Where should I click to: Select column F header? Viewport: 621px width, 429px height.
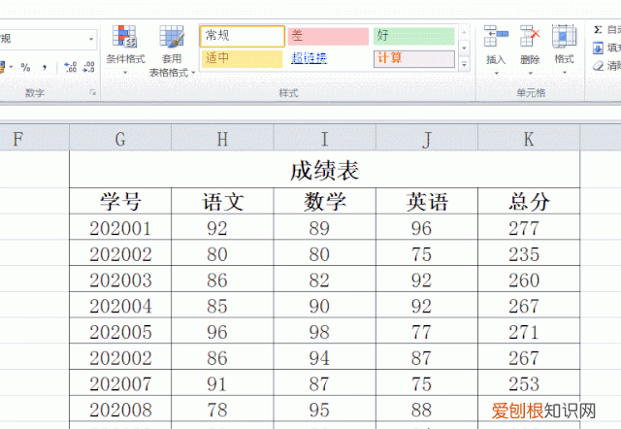pyautogui.click(x=35, y=139)
